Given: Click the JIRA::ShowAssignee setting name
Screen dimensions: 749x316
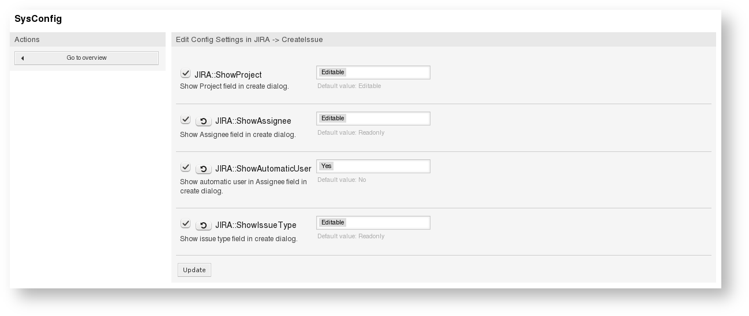Looking at the screenshot, I should point(253,121).
